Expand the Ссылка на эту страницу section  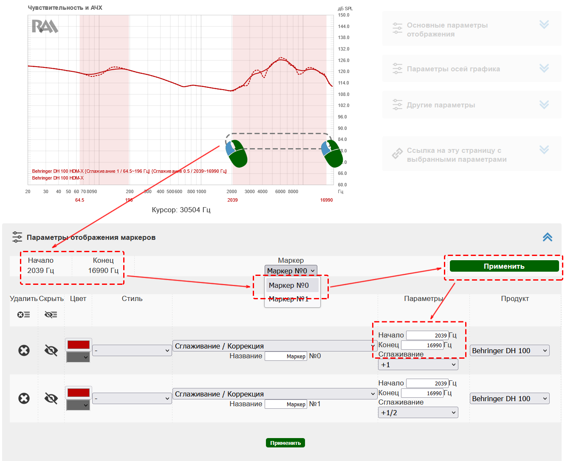pos(544,149)
